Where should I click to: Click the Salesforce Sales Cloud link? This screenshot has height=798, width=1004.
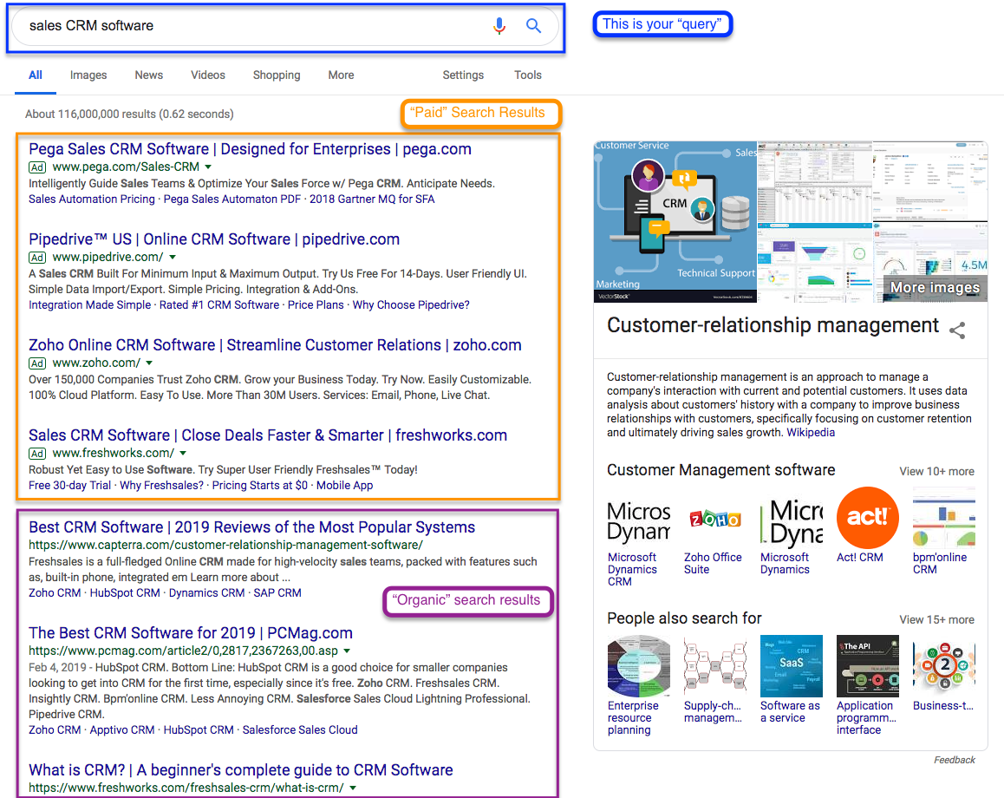pyautogui.click(x=300, y=730)
